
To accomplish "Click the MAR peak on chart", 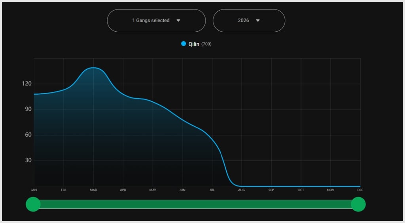I will pos(93,67).
